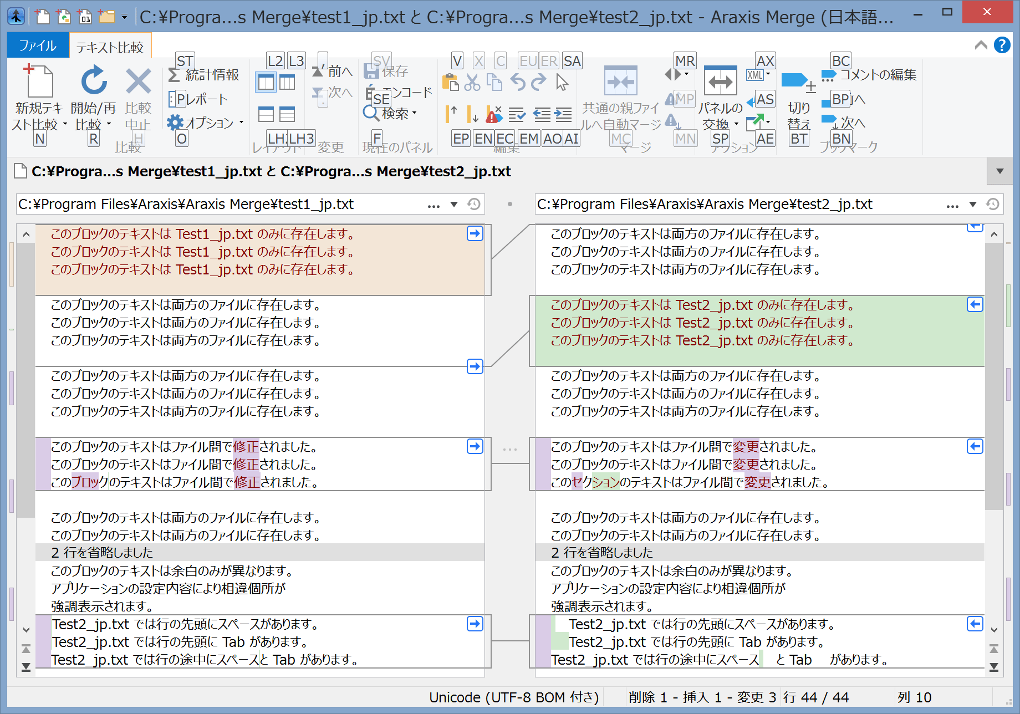The width and height of the screenshot is (1020, 714).
Task: Click the 新規テキスト比較 new comparison icon
Action: point(39,81)
